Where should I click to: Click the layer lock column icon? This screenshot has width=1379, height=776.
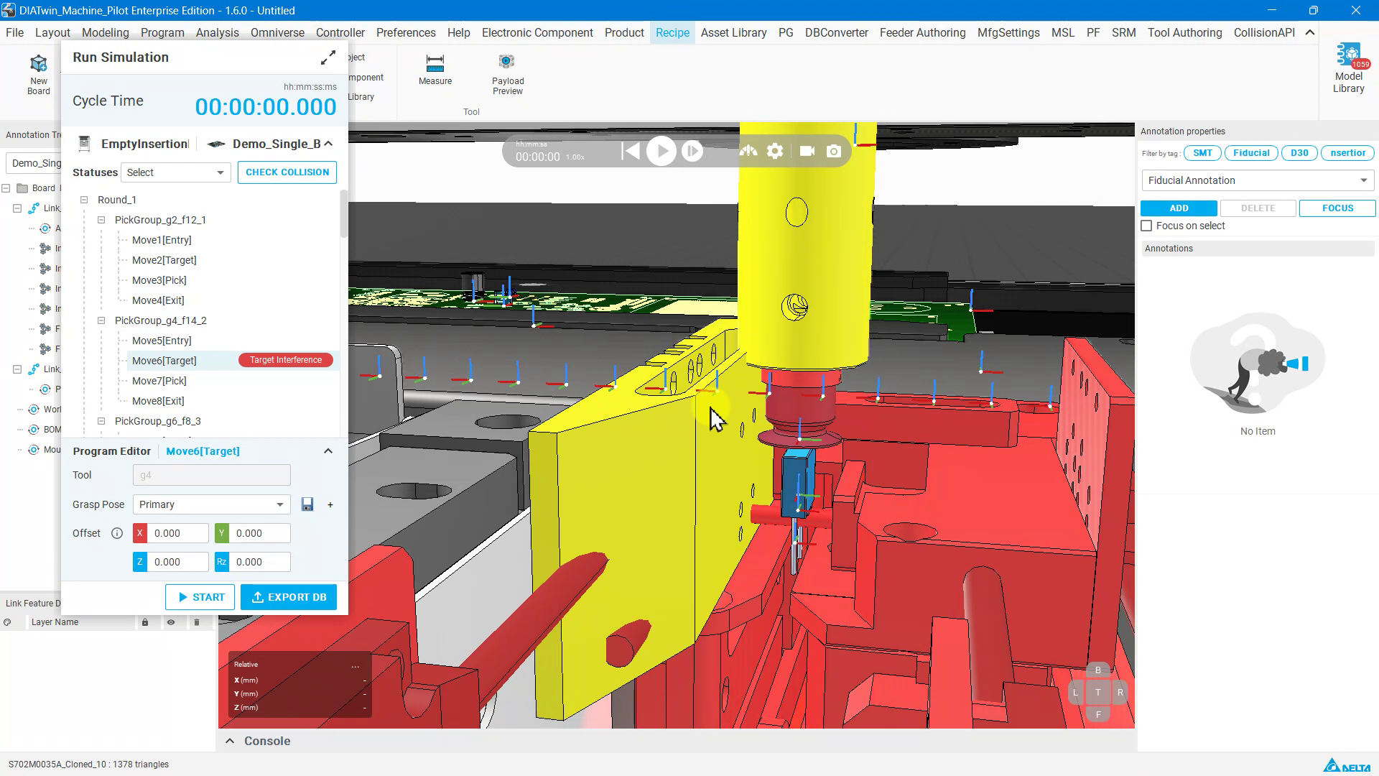click(145, 622)
